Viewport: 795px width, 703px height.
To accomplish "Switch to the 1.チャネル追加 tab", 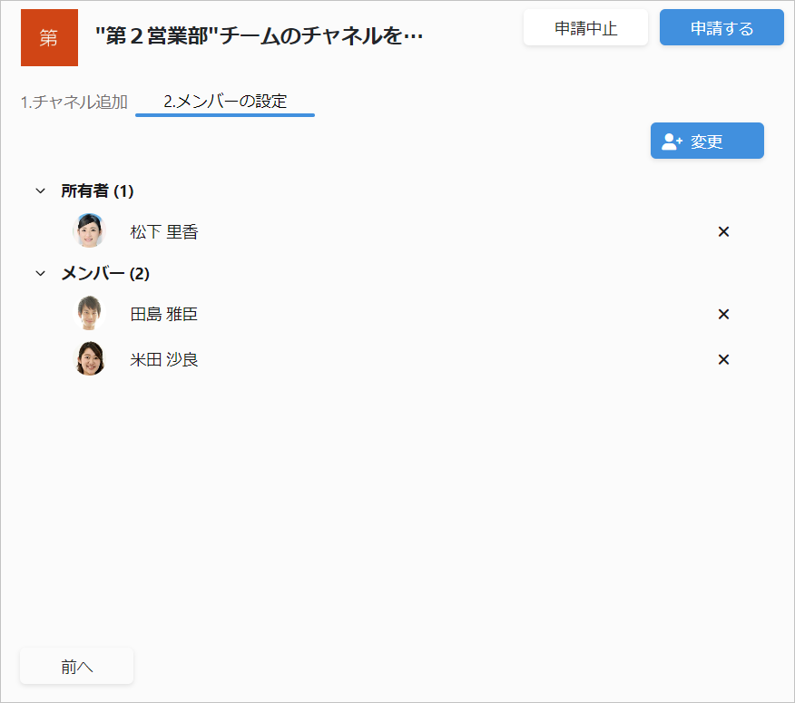I will tap(74, 102).
